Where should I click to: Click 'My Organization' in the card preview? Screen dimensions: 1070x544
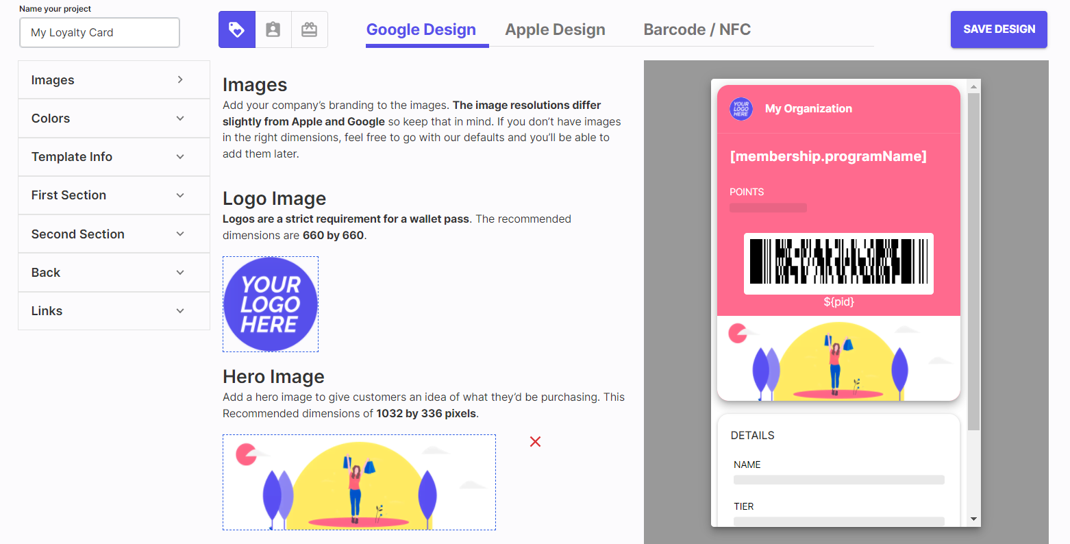tap(808, 108)
